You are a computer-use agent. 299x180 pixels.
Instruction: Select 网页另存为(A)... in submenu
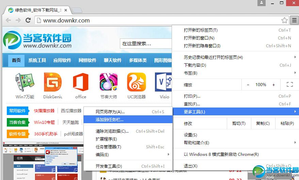click(x=128, y=112)
